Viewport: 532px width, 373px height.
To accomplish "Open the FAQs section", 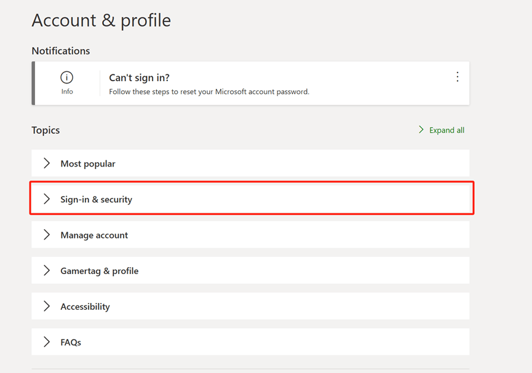I will click(x=250, y=342).
